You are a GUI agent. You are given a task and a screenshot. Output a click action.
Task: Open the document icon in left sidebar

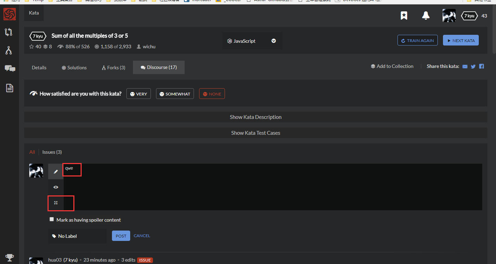coord(9,88)
